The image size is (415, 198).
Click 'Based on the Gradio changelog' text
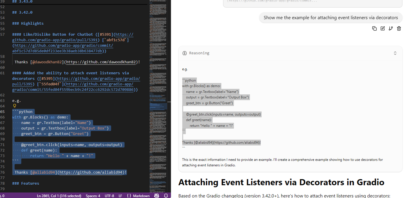(x=284, y=196)
